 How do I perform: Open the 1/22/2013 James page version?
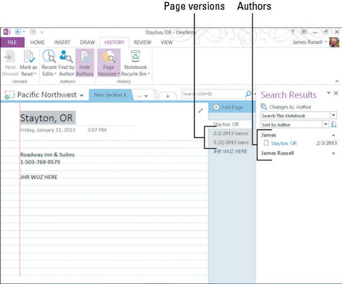click(x=230, y=142)
